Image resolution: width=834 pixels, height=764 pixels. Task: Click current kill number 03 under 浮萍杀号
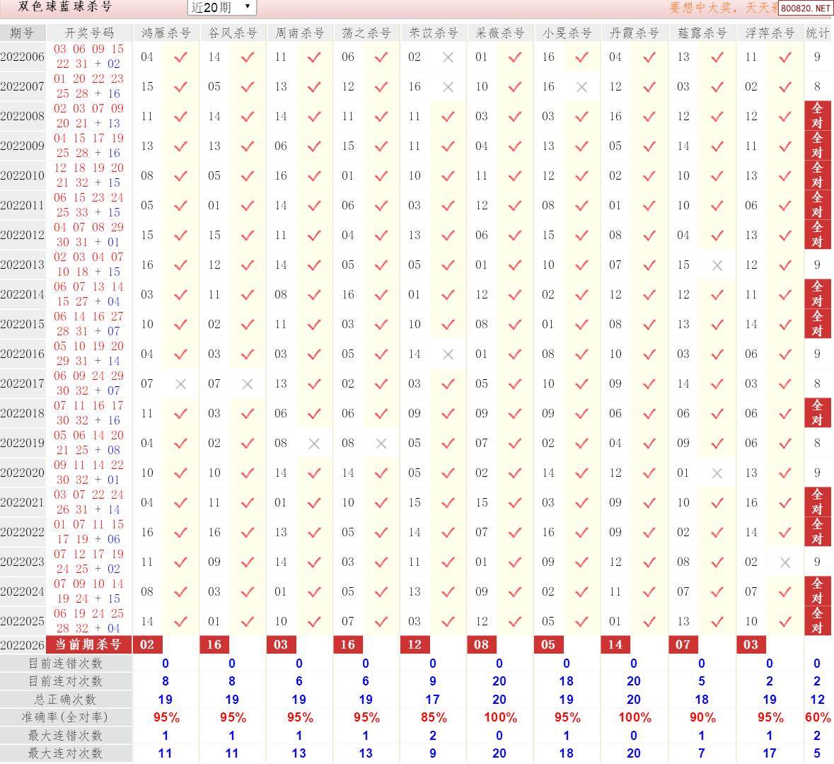[751, 645]
